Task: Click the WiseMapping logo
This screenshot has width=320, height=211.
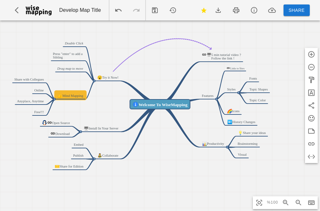Action: click(39, 10)
